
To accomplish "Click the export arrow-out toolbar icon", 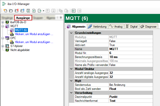I will 39,11.
